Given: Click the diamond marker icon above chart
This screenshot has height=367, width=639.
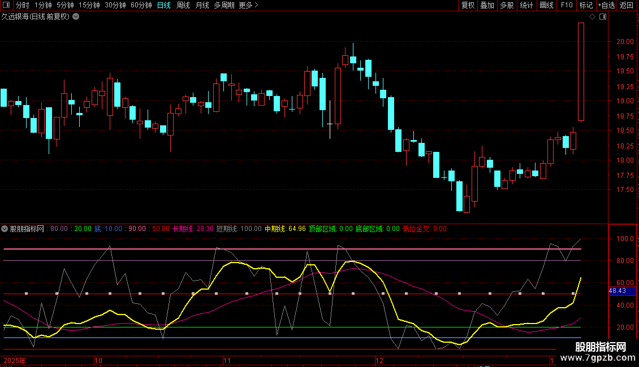Looking at the screenshot, I should [592, 17].
